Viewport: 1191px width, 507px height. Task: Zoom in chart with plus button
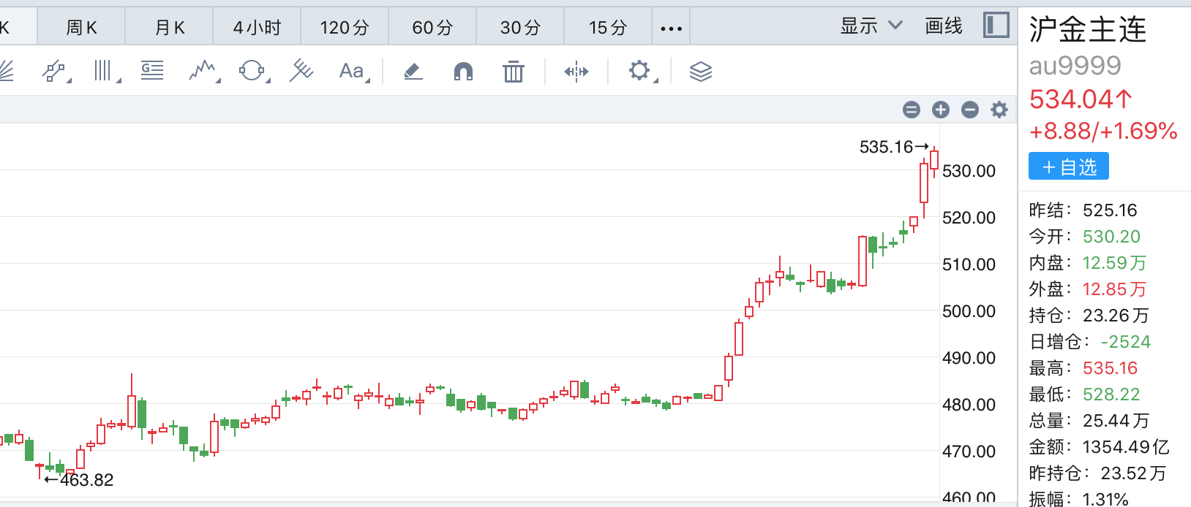(941, 110)
